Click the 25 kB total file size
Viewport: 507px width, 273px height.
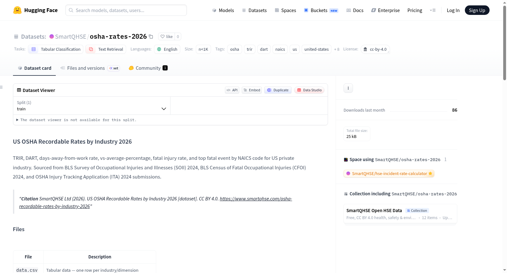(x=351, y=136)
